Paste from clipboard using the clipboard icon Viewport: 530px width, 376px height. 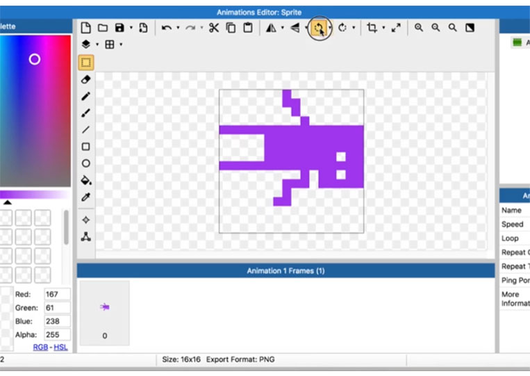pos(248,28)
